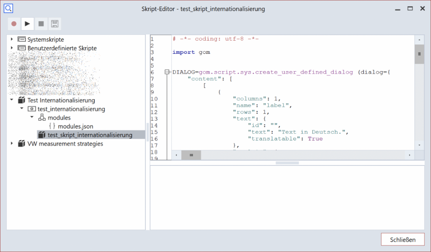
Task: Expand Benutzerdefinierte Skripte node
Action: tap(12, 48)
